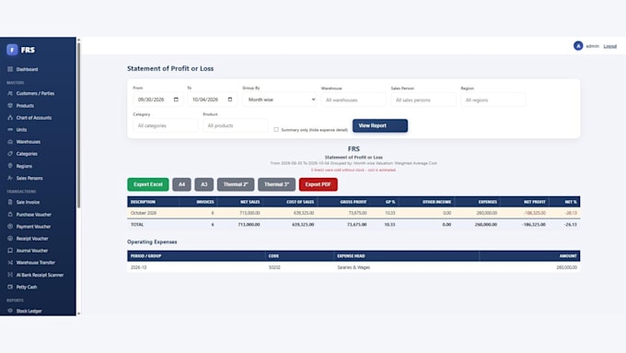Click the AI Bank Receipt Scanner icon
Image resolution: width=626 pixels, height=353 pixels.
pyautogui.click(x=10, y=275)
